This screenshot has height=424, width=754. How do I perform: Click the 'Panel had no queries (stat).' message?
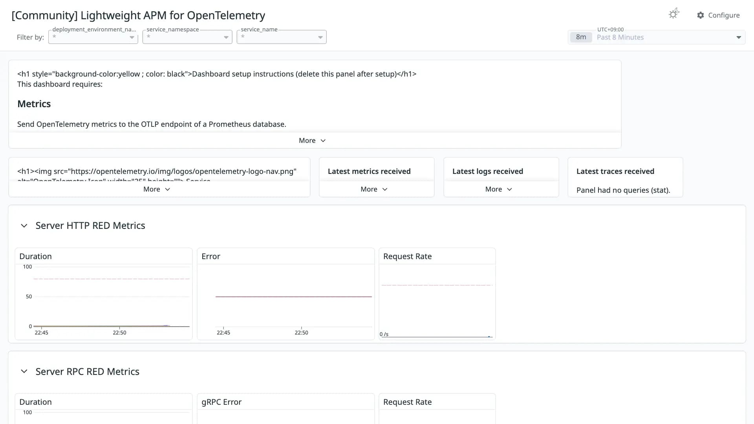click(x=623, y=190)
